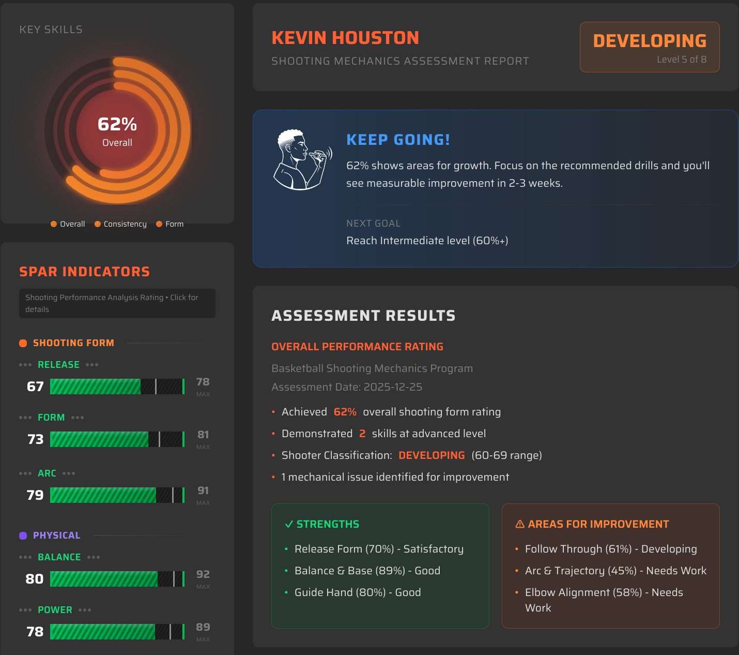Select the ASSESSMENT RESULTS section header

(364, 315)
